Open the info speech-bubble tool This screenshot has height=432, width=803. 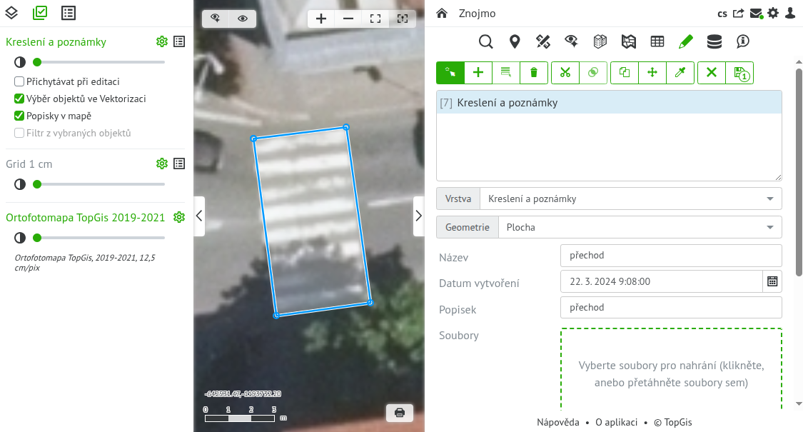click(x=742, y=41)
